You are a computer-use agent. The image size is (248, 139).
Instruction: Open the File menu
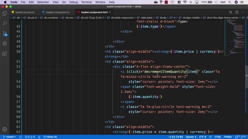tap(23, 2)
